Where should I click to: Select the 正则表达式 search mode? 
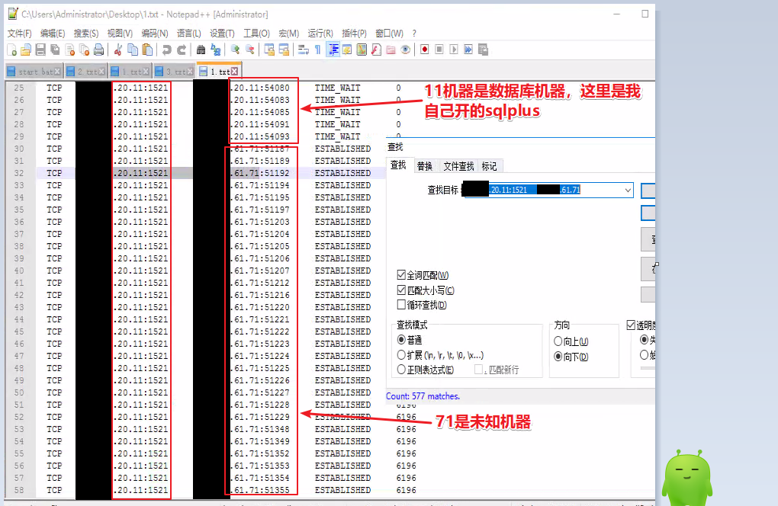pos(401,370)
